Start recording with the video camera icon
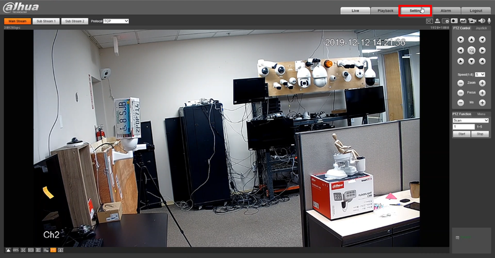Screen dimensions: 495x258 coord(472,21)
